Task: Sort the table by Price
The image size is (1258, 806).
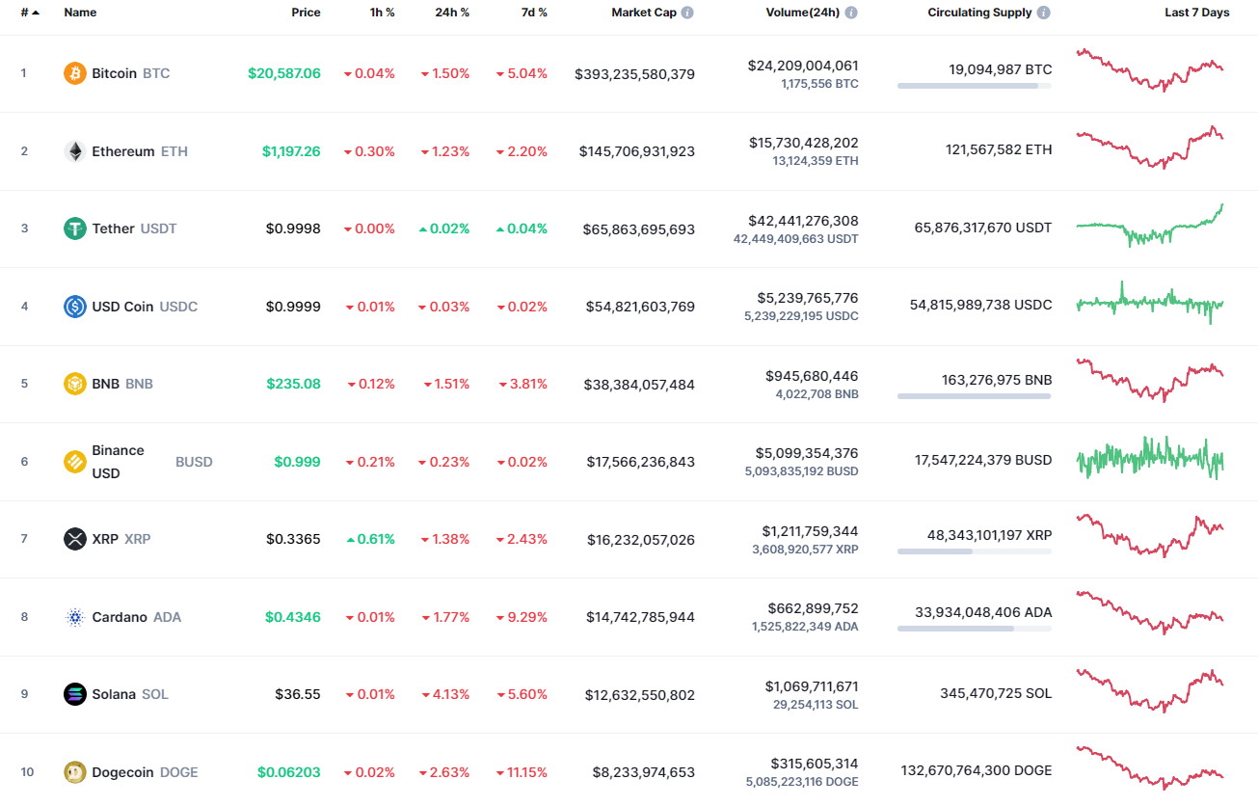Action: pos(306,13)
